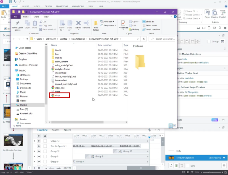The image size is (228, 175).
Task: Click the Publish icon in Storyline ribbon
Action: [x=223, y=14]
